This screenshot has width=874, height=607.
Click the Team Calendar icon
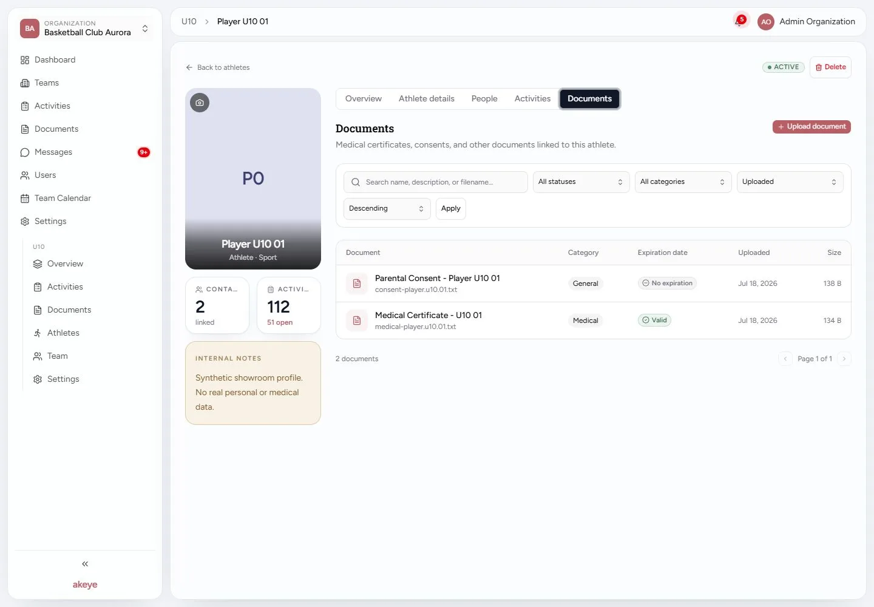click(x=25, y=198)
